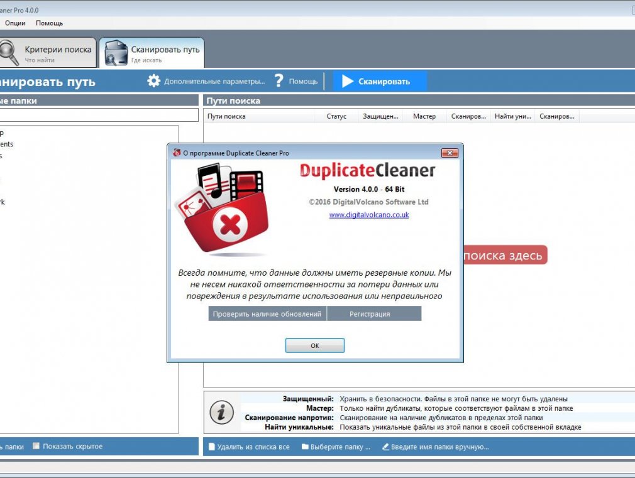Click the Найти уникальные: legend label
The height and width of the screenshot is (478, 635).
(299, 427)
